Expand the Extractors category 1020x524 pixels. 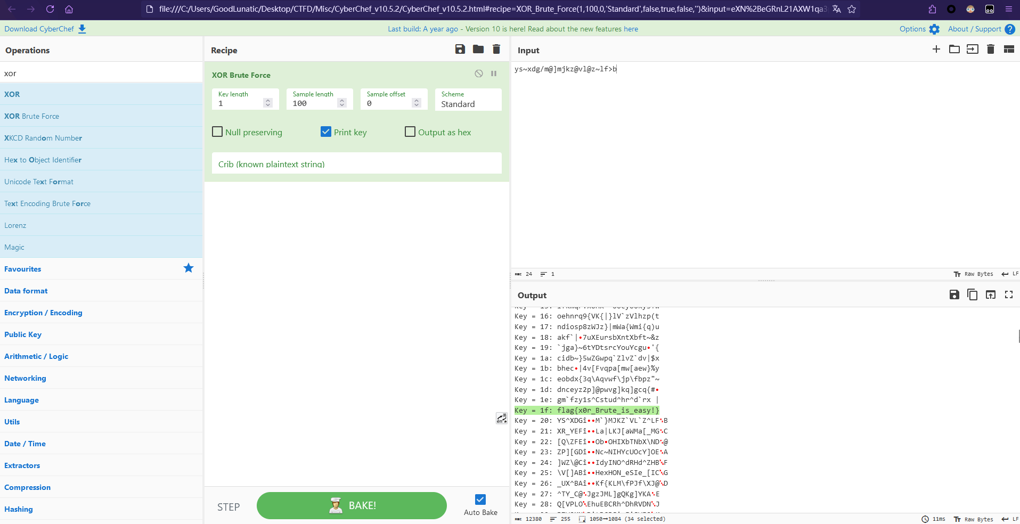(x=101, y=465)
